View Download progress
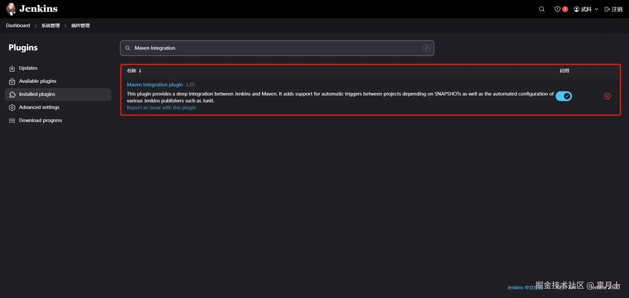This screenshot has height=298, width=629. (x=58, y=120)
